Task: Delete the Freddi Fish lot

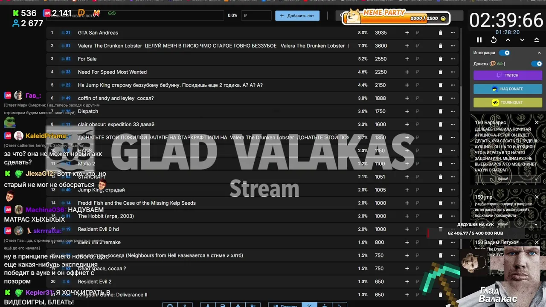Action: [441, 203]
